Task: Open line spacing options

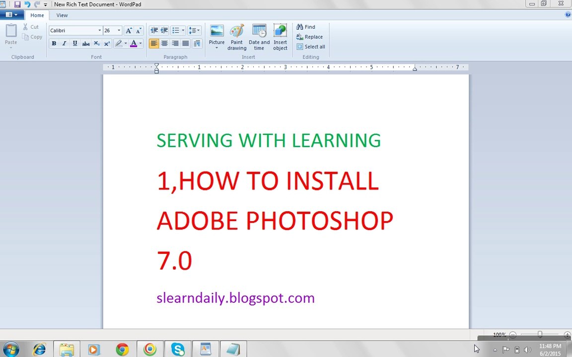Action: point(195,31)
